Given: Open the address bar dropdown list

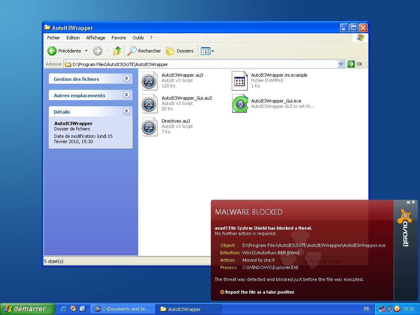Looking at the screenshot, I should (x=341, y=64).
